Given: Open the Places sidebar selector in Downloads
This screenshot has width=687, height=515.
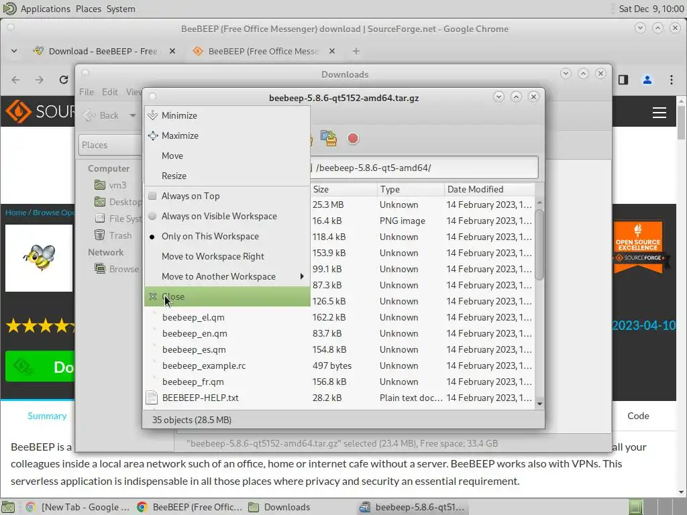Looking at the screenshot, I should click(x=111, y=145).
